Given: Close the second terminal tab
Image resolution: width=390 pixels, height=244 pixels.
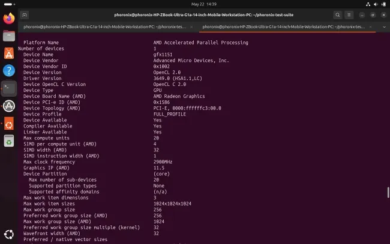Looking at the screenshot, I should click(370, 27).
